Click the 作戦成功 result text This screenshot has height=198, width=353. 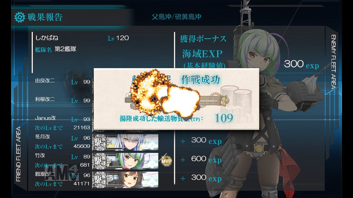click(200, 80)
